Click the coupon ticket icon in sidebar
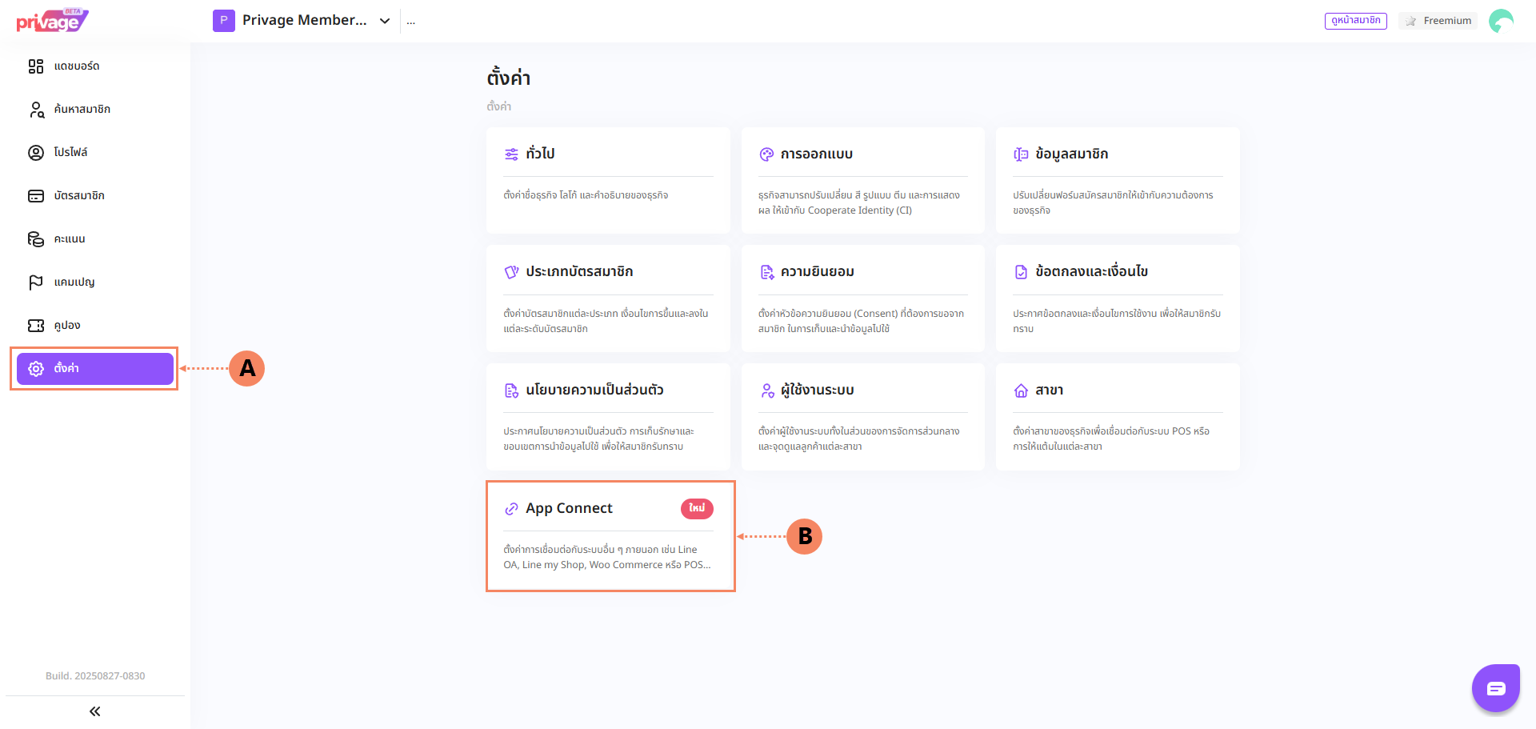Image resolution: width=1536 pixels, height=729 pixels. pyautogui.click(x=36, y=326)
